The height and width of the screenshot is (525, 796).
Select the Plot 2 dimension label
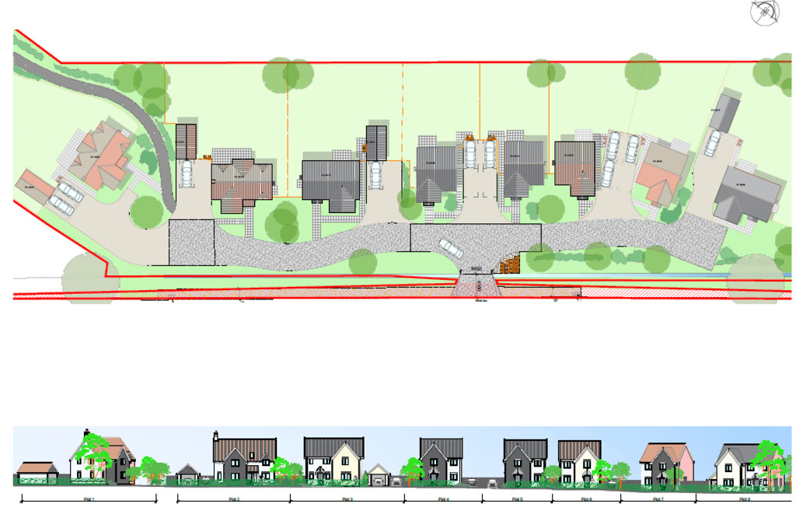(x=233, y=499)
